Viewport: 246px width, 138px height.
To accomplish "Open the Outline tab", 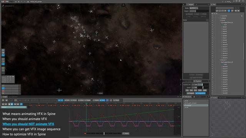I will [x=214, y=98].
